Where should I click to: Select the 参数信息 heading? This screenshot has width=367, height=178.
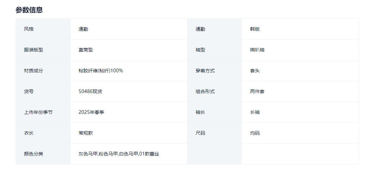29,10
